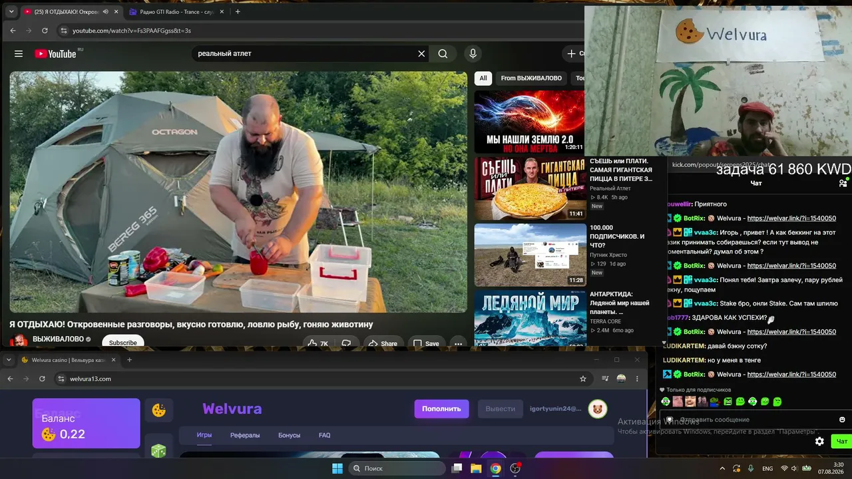Open the Windows Start menu
This screenshot has width=852, height=479.
pyautogui.click(x=337, y=468)
